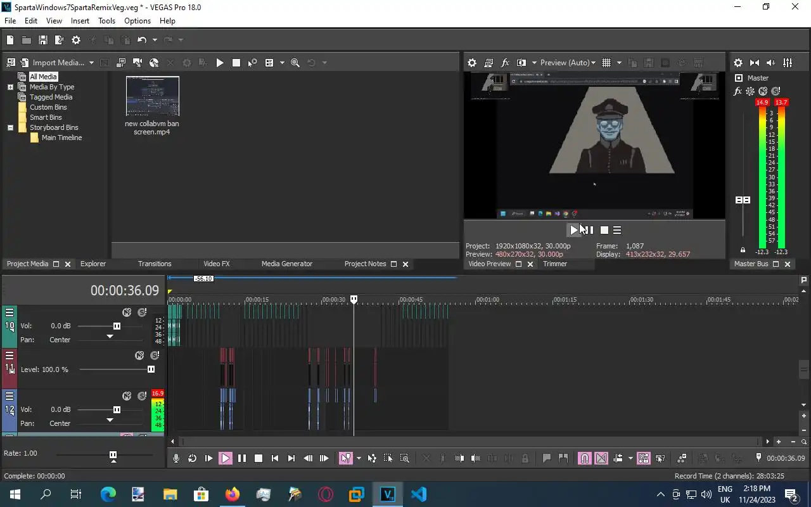Viewport: 811px width, 507px height.
Task: Toggle Enable Snapping magnet icon
Action: (585, 458)
